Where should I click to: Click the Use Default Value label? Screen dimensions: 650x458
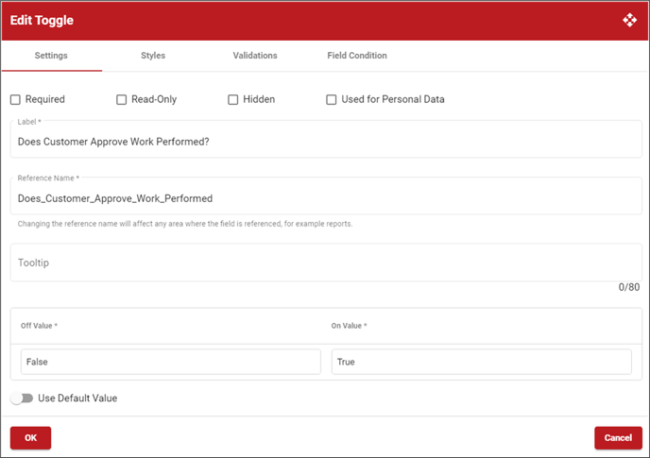pos(77,399)
